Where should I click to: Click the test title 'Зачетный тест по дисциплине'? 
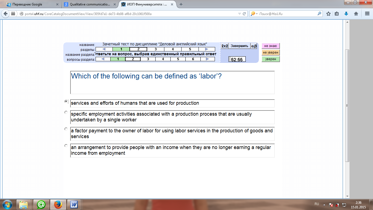[x=155, y=44]
